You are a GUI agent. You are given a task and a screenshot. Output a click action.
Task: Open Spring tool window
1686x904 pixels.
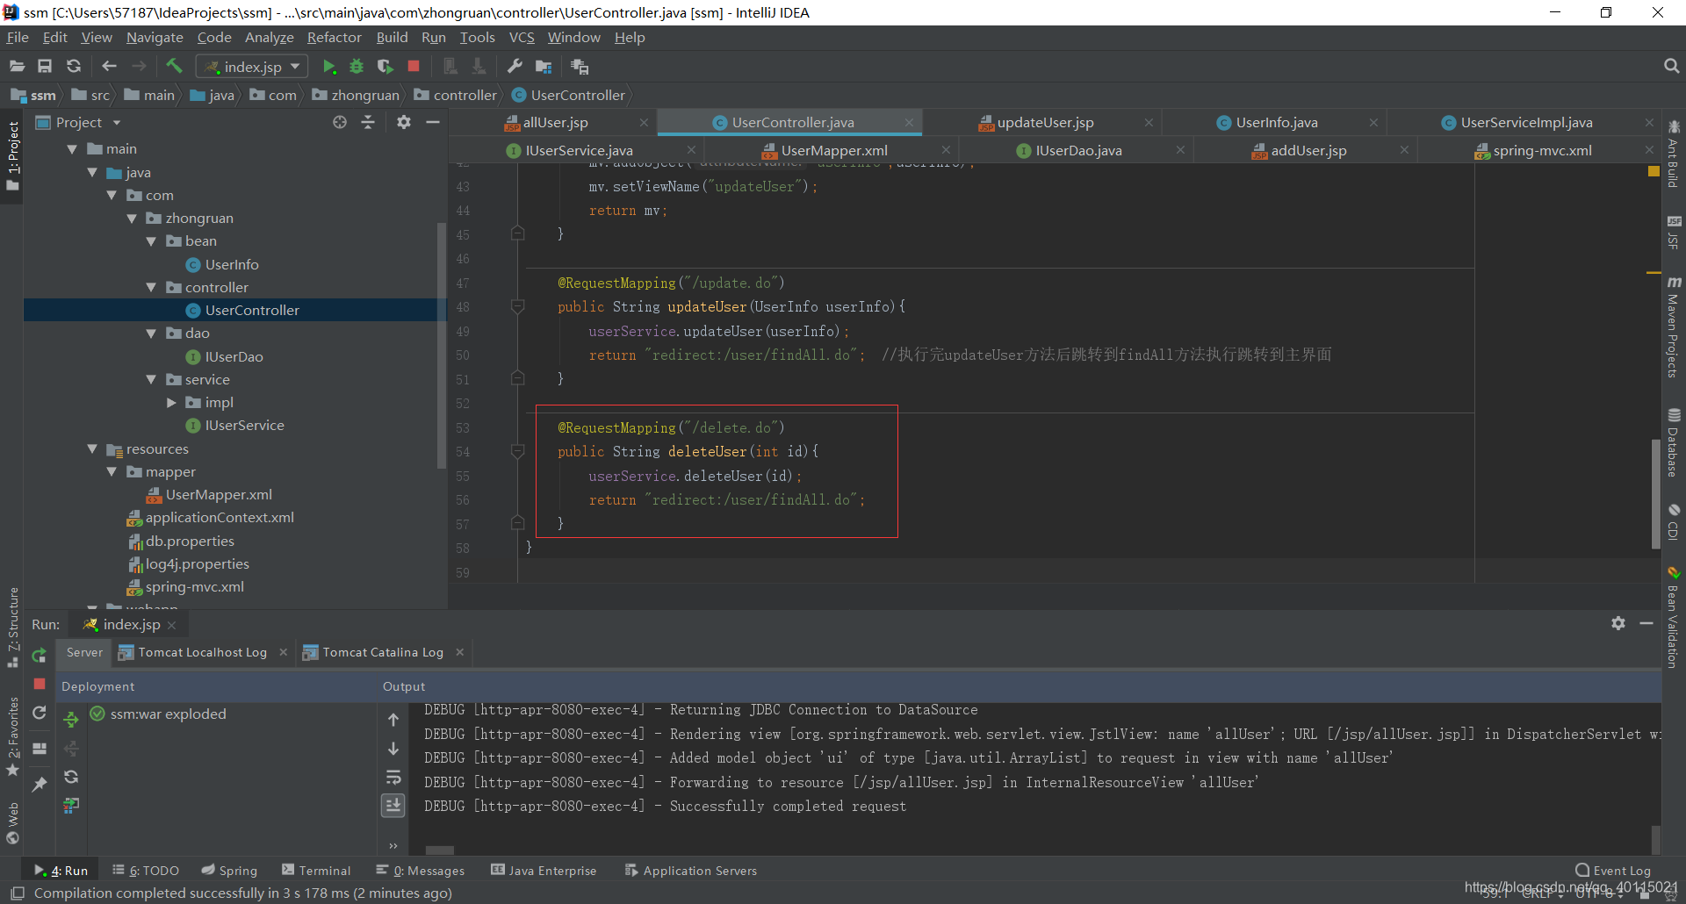(229, 871)
